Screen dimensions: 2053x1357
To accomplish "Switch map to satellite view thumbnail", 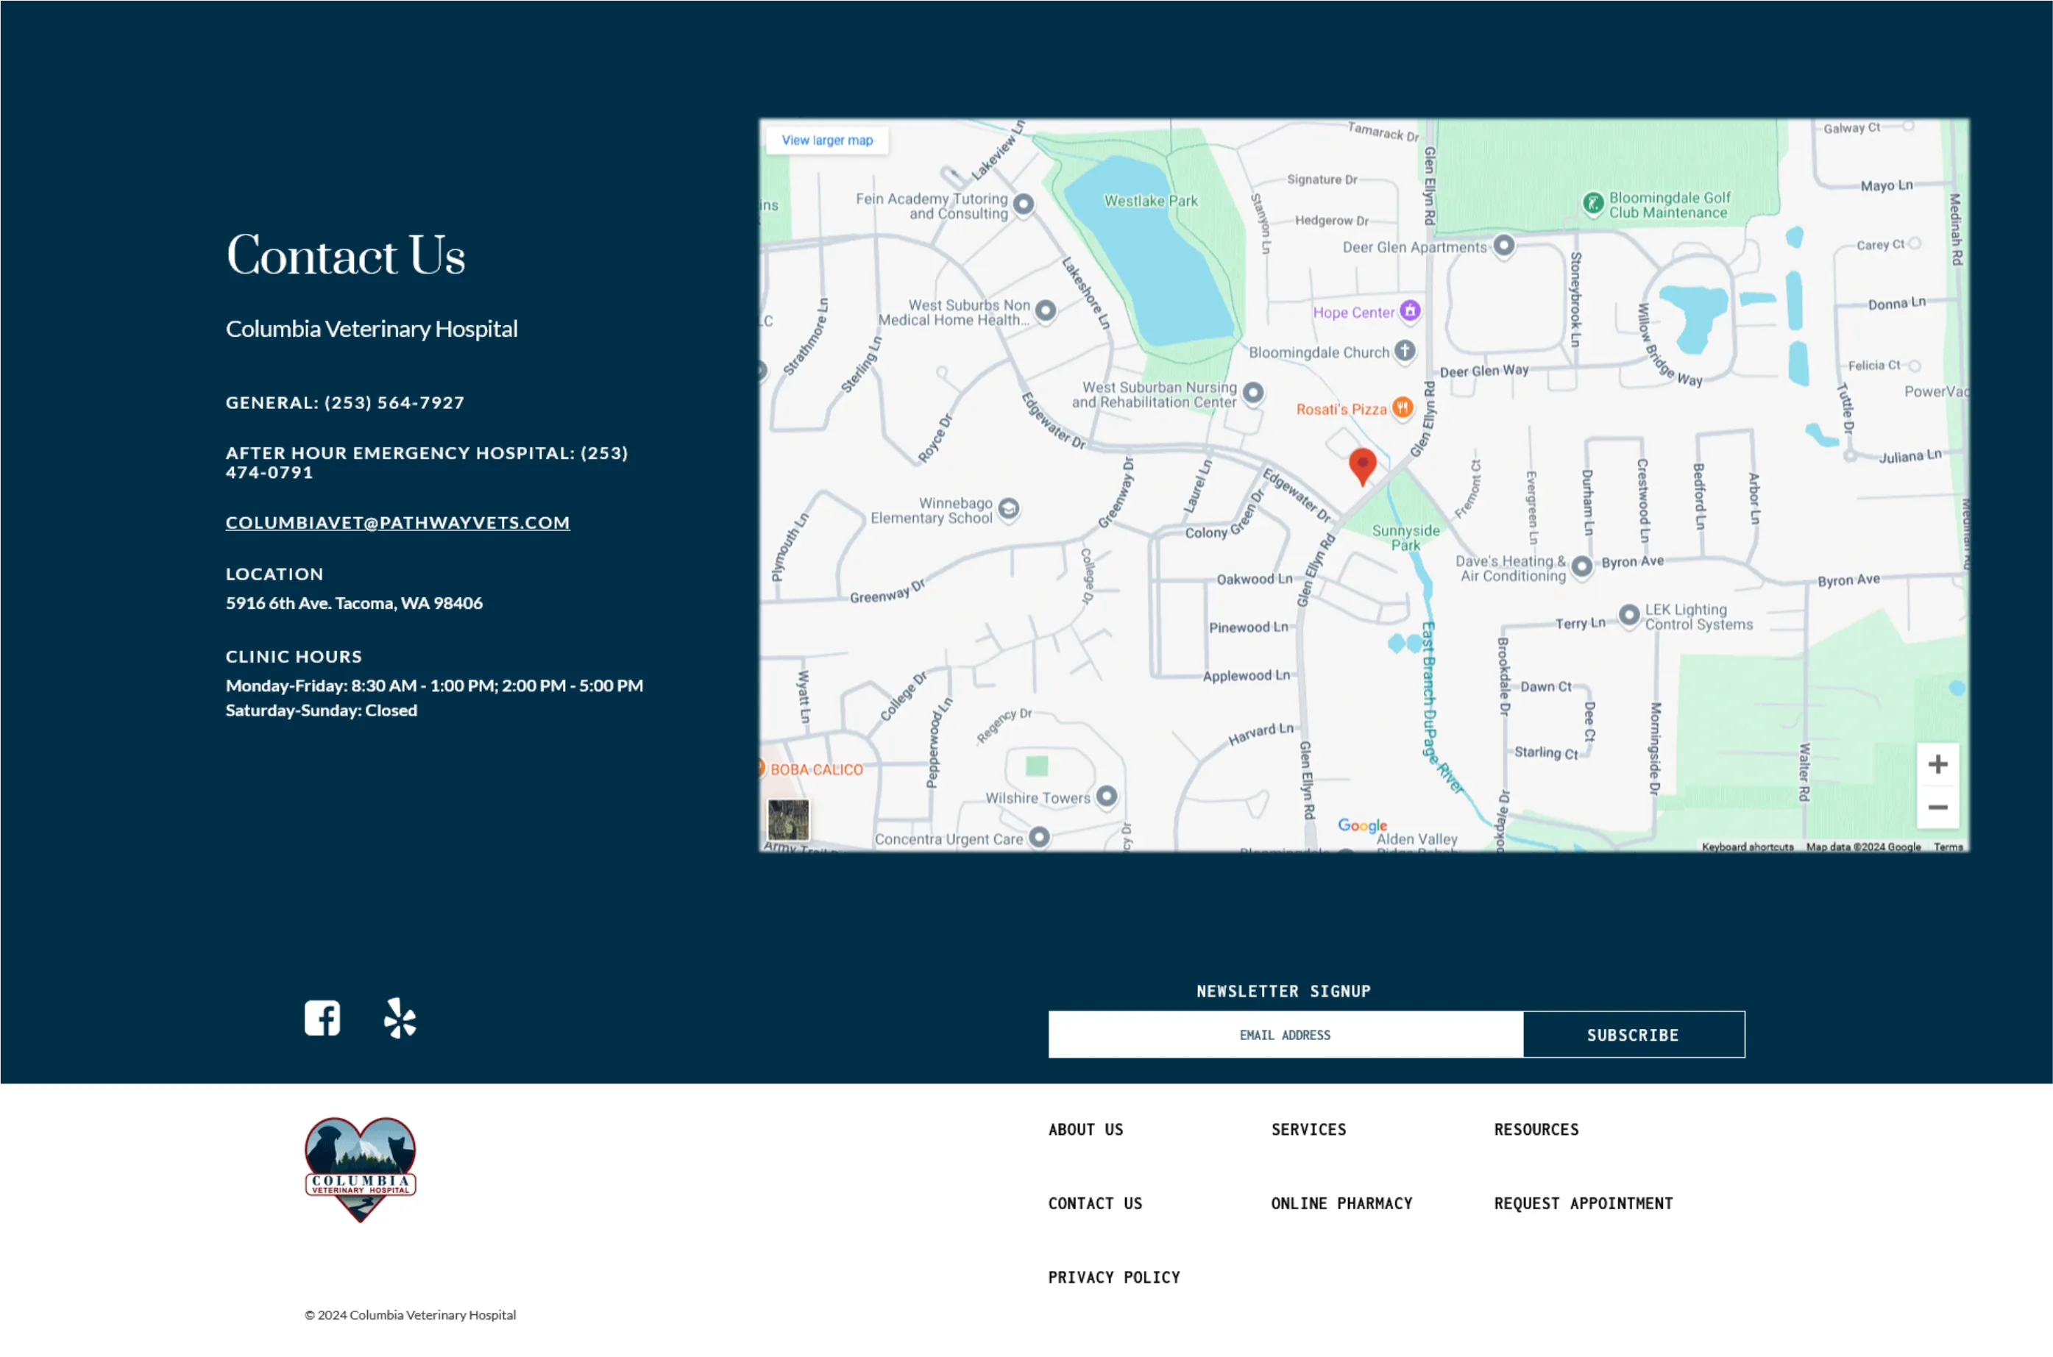I will point(788,819).
